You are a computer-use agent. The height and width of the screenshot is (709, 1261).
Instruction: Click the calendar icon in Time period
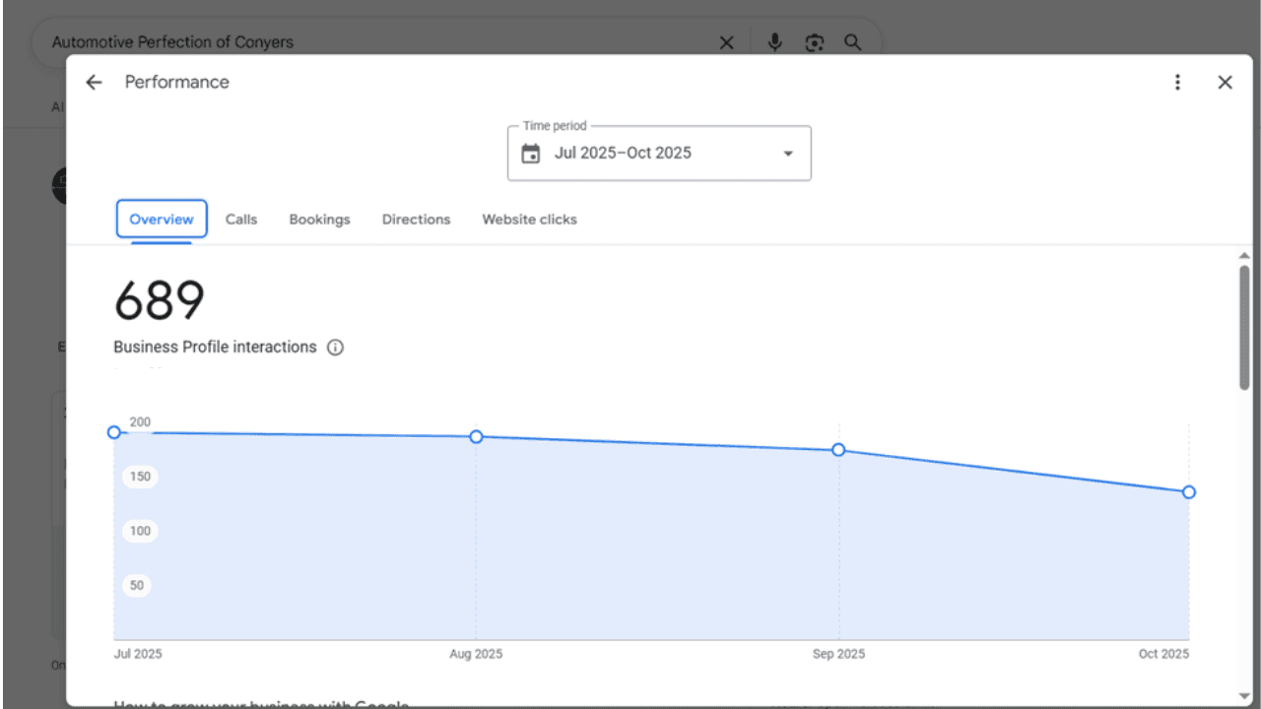point(531,154)
